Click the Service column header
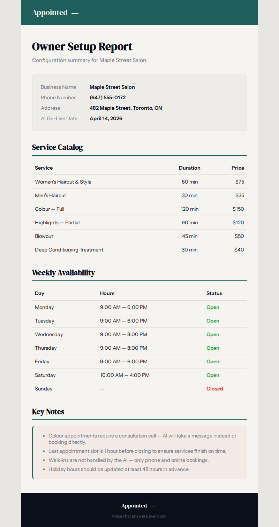The height and width of the screenshot is (527, 279). pyautogui.click(x=44, y=168)
